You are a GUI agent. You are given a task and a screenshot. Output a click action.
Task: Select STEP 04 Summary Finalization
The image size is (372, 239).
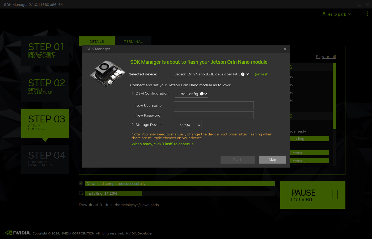(45, 159)
